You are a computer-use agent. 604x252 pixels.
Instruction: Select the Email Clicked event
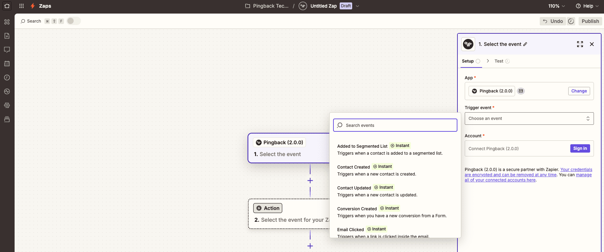(395, 232)
